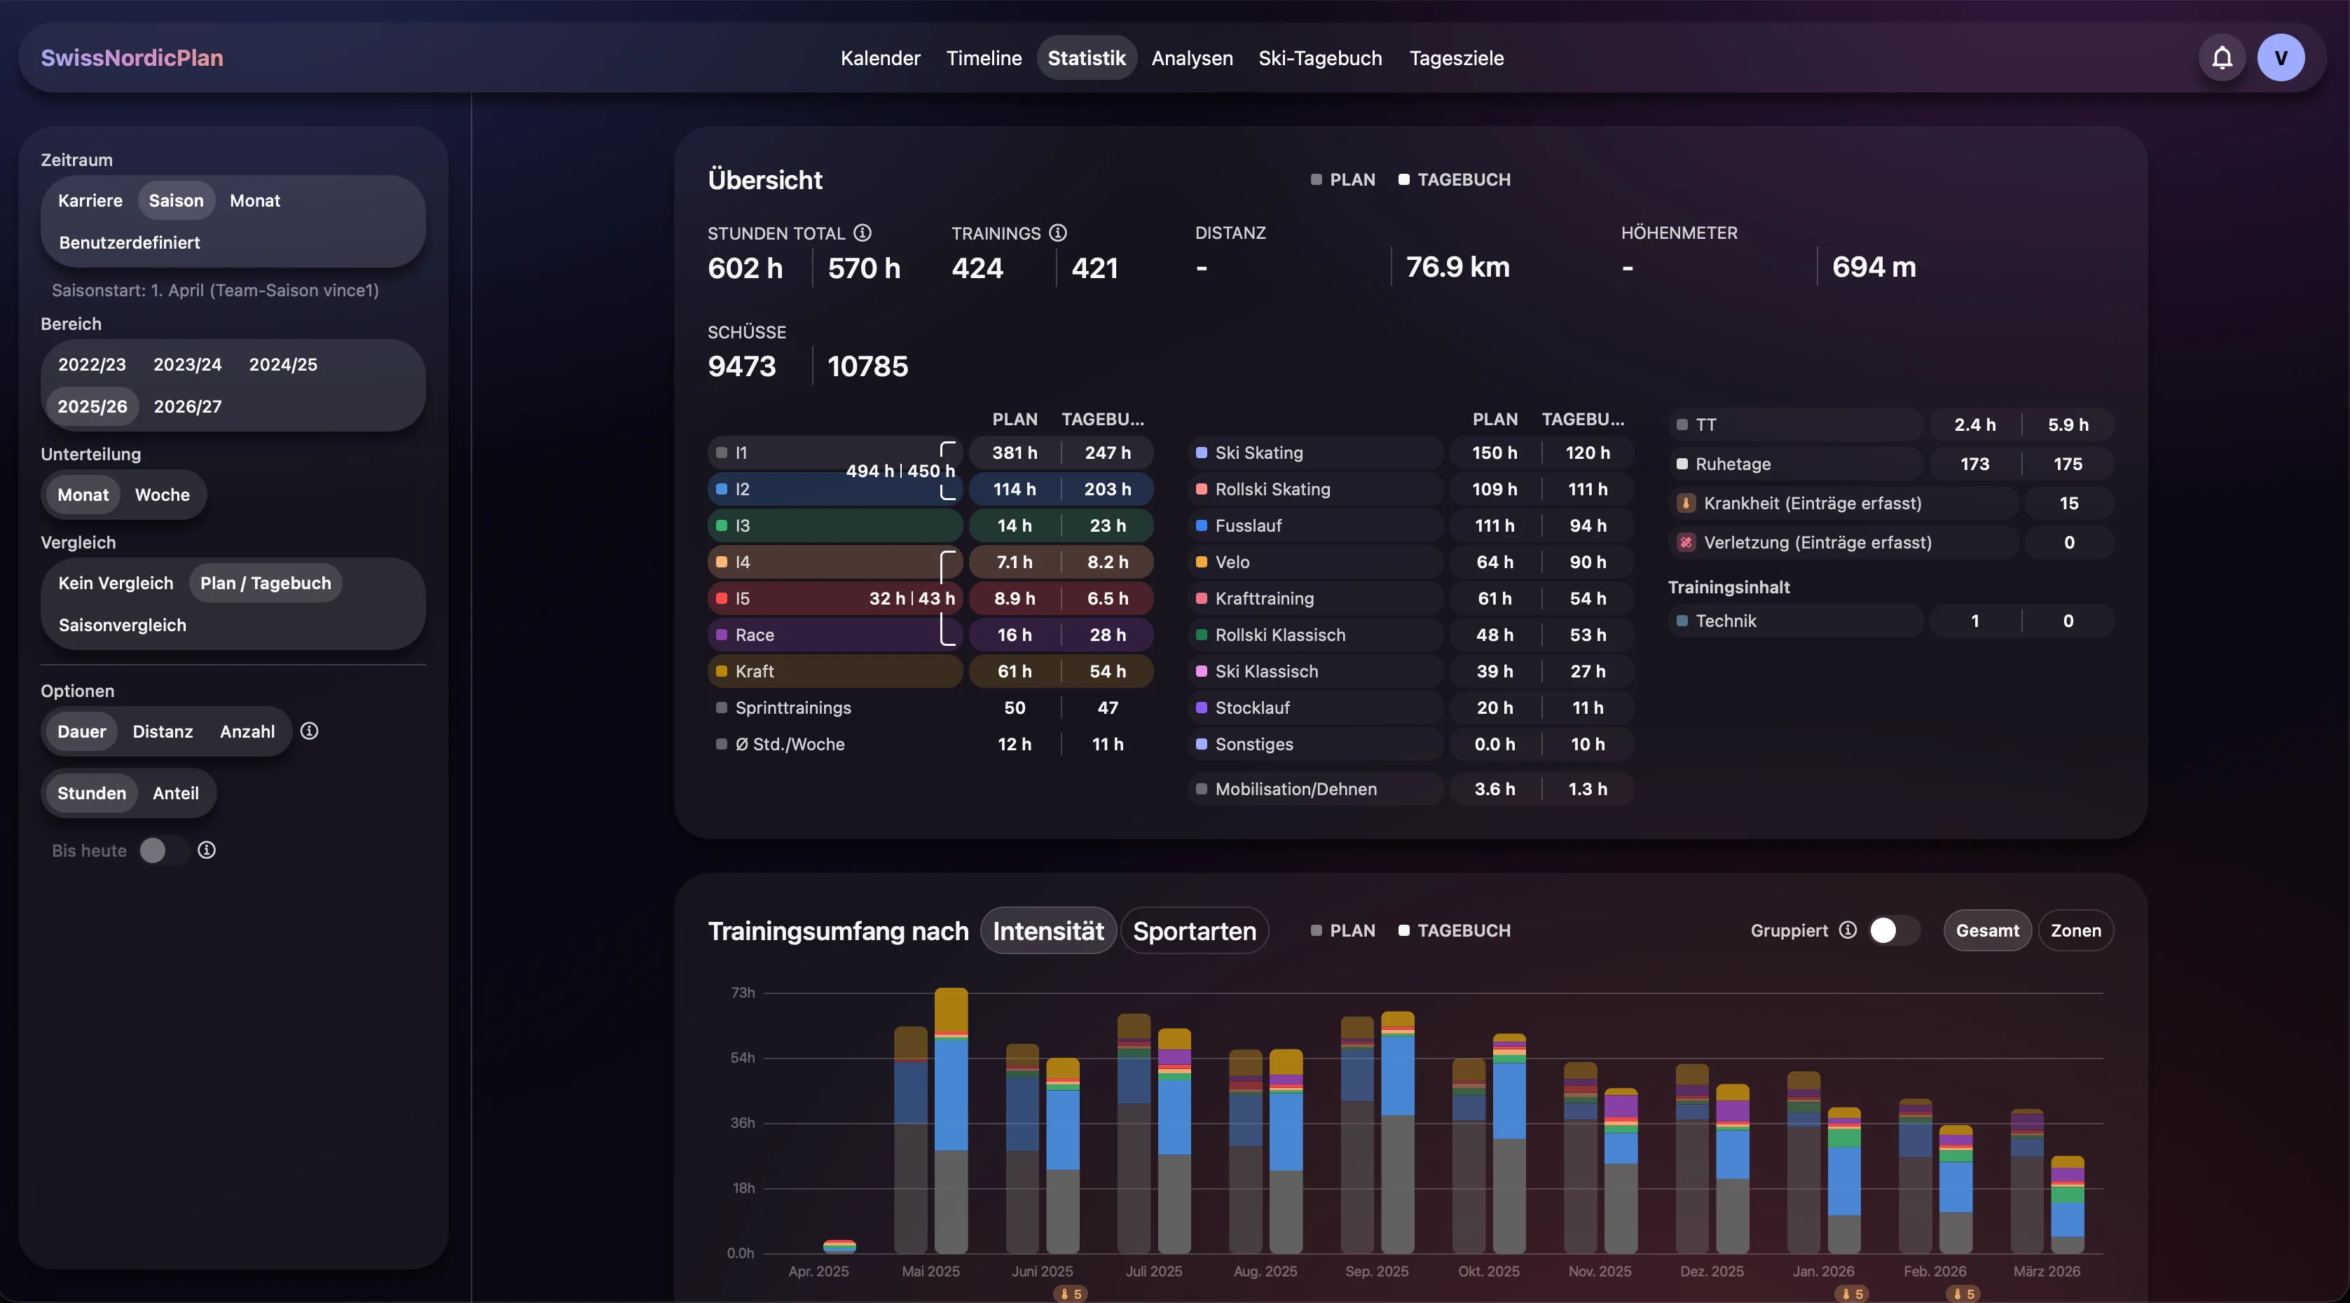Click the I1 intensity row

pos(930,453)
